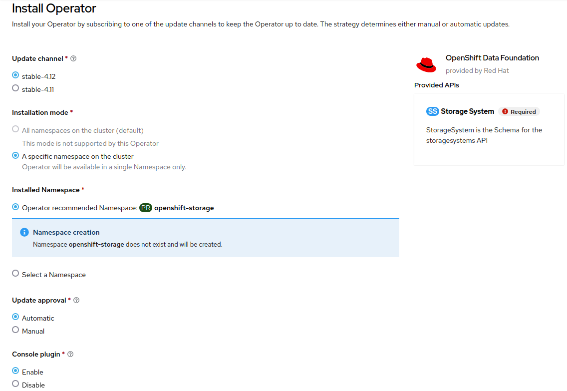Click the Update approval help icon
Viewport: 567px width, 391px height.
point(76,300)
